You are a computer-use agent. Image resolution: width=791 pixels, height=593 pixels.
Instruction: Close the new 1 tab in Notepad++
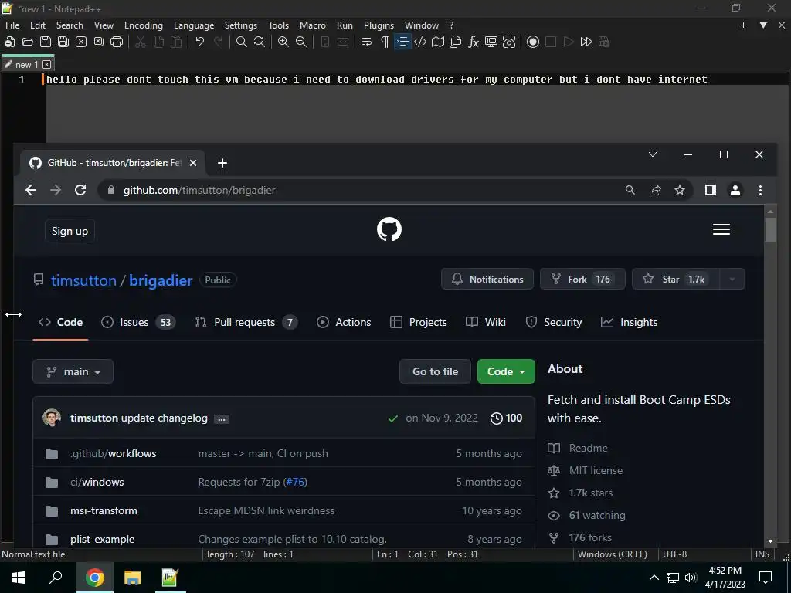[47, 65]
